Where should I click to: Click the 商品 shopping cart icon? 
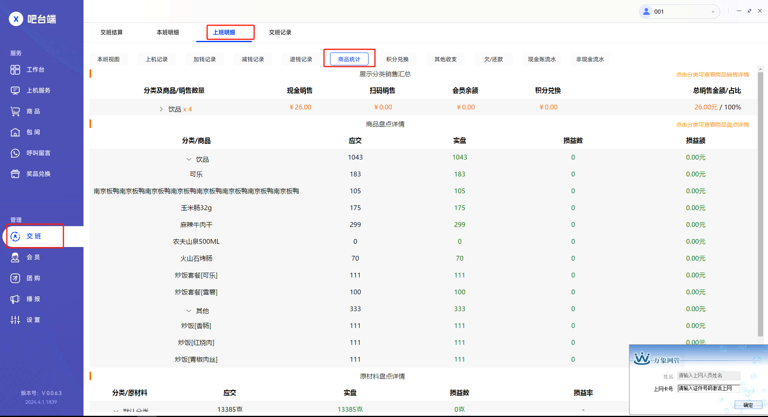(15, 111)
